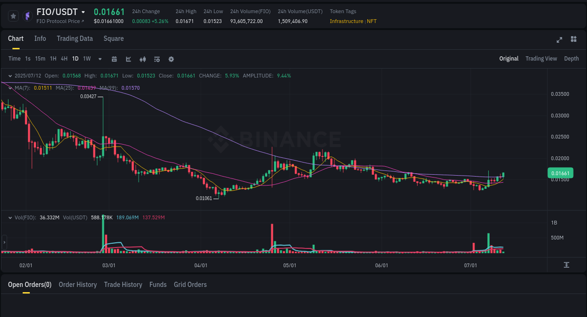Switch to the Trading Data tab

(x=75, y=39)
